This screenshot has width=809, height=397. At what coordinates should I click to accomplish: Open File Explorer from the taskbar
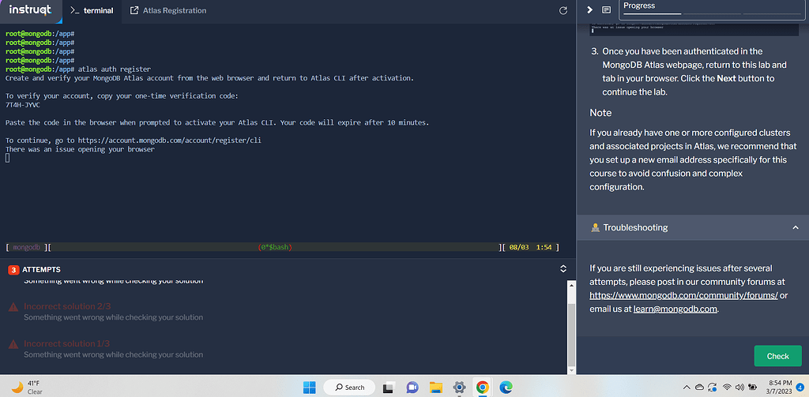pyautogui.click(x=435, y=387)
